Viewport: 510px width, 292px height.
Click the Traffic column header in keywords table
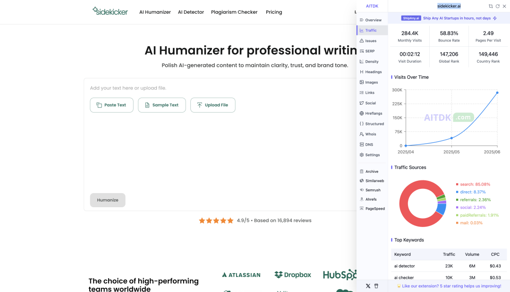449,254
